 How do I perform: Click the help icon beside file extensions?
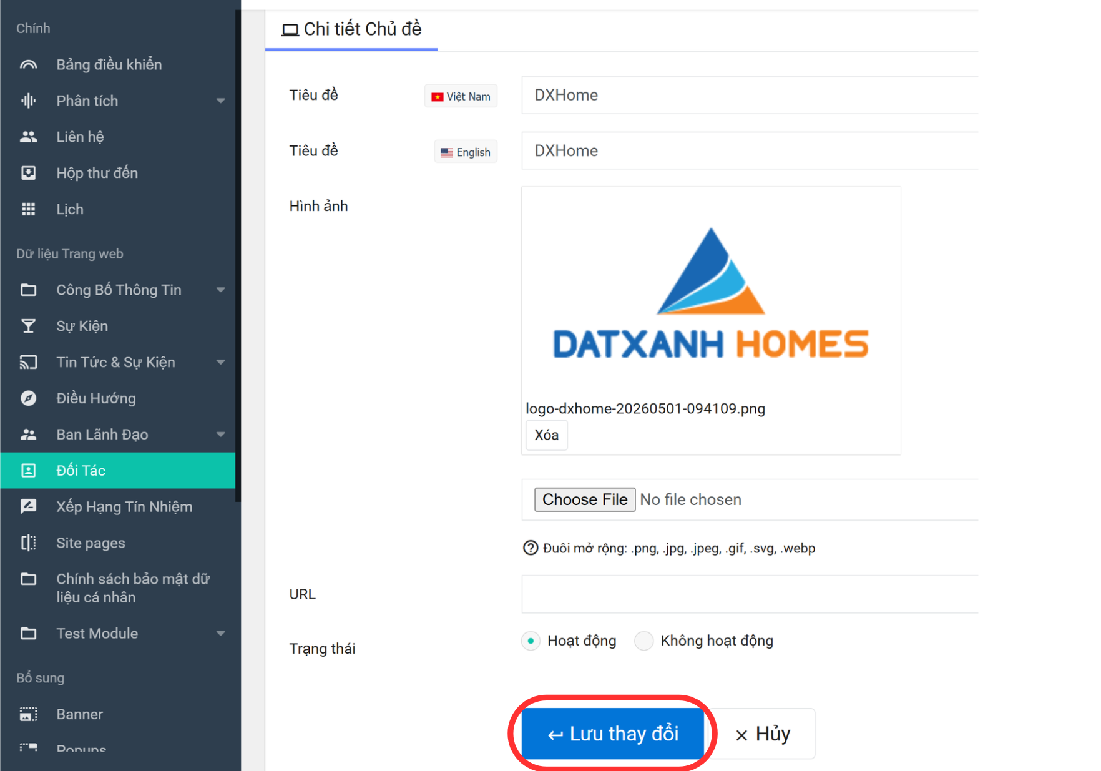tap(530, 548)
